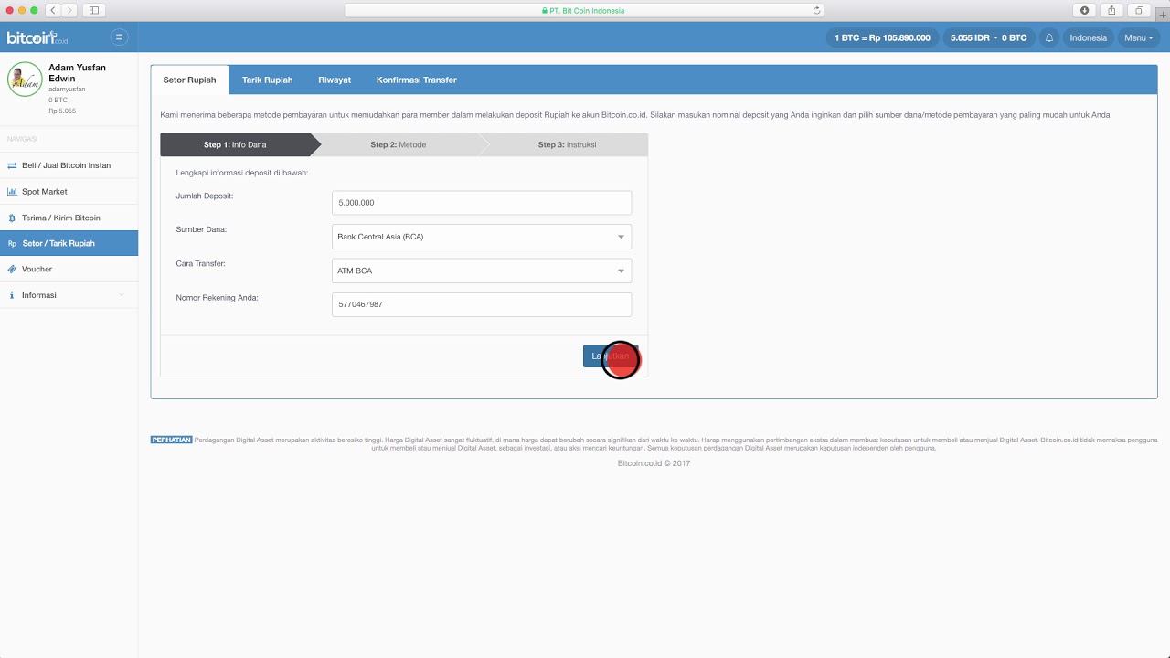Switch to the Setor Rupiah tab
Viewport: 1170px width, 658px height.
click(190, 80)
